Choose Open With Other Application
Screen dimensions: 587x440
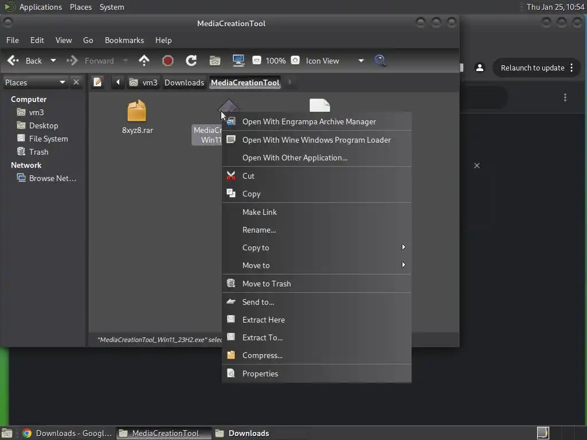click(x=316, y=158)
